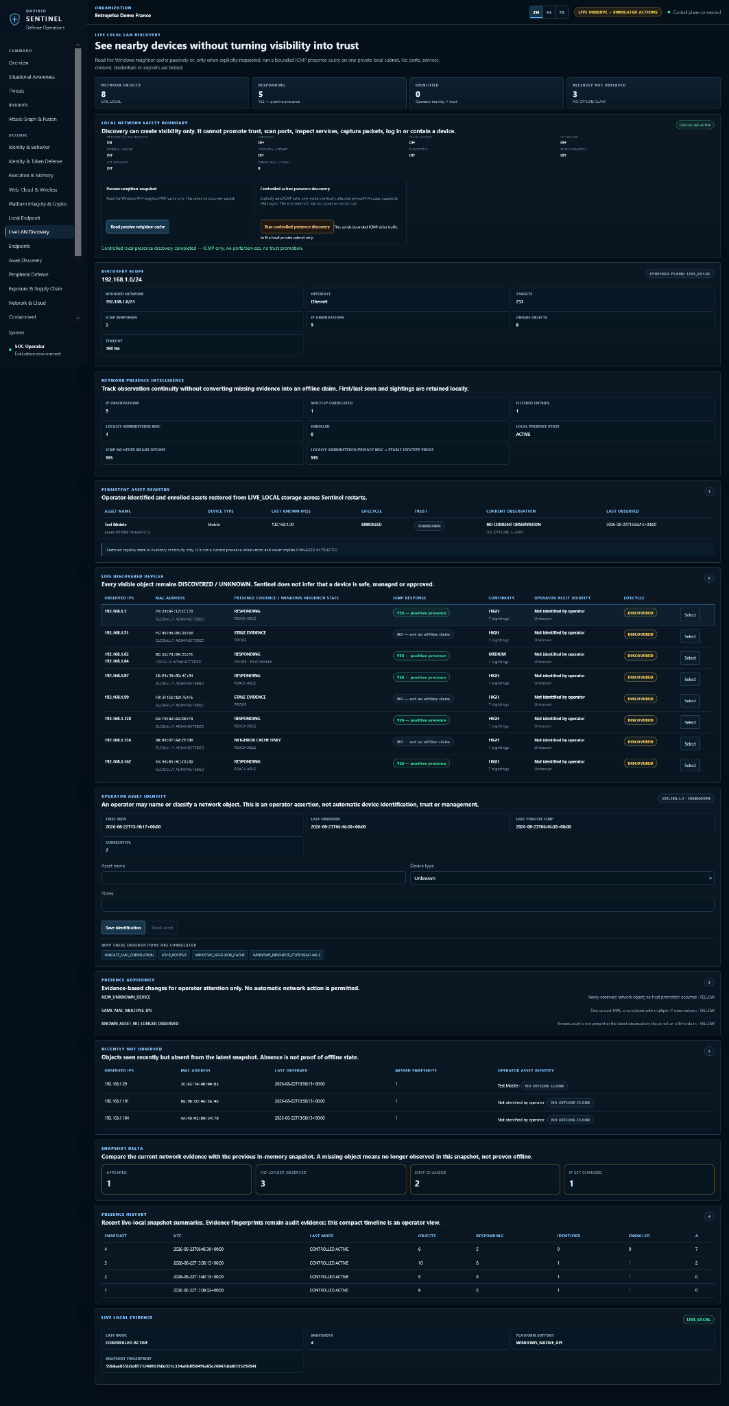729x1406 pixels.
Task: Click snapshot 3 row in Presence History
Action: tap(408, 1263)
